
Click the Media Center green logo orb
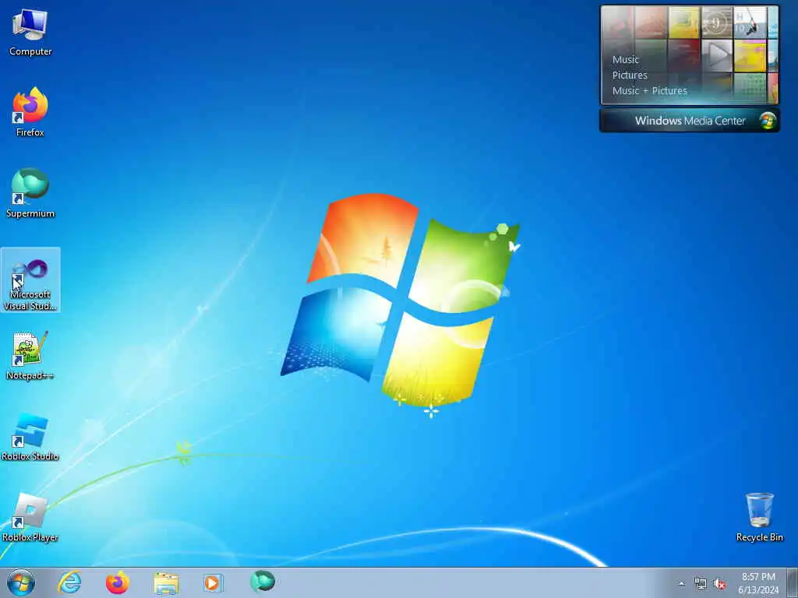tap(768, 121)
